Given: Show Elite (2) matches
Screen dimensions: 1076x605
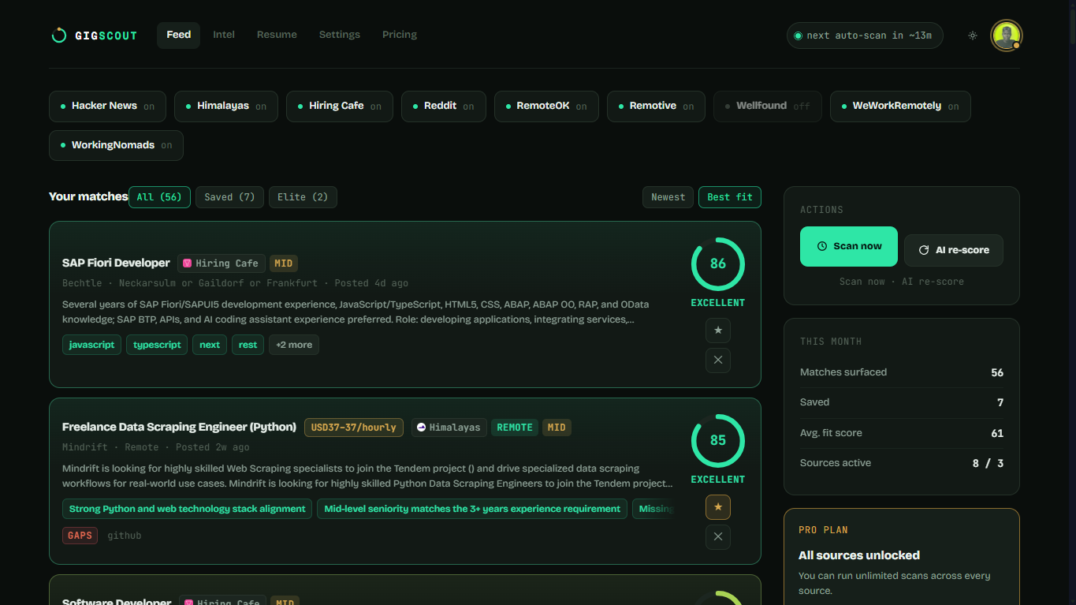Looking at the screenshot, I should [303, 197].
